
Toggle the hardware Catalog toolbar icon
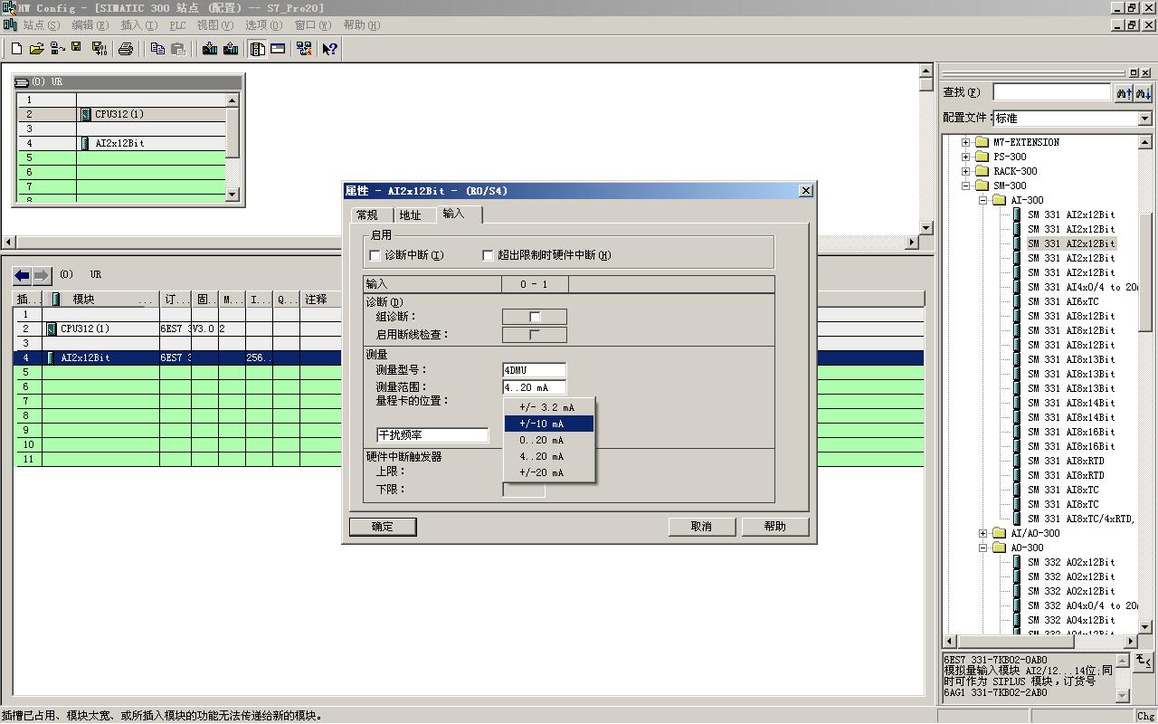coord(258,49)
